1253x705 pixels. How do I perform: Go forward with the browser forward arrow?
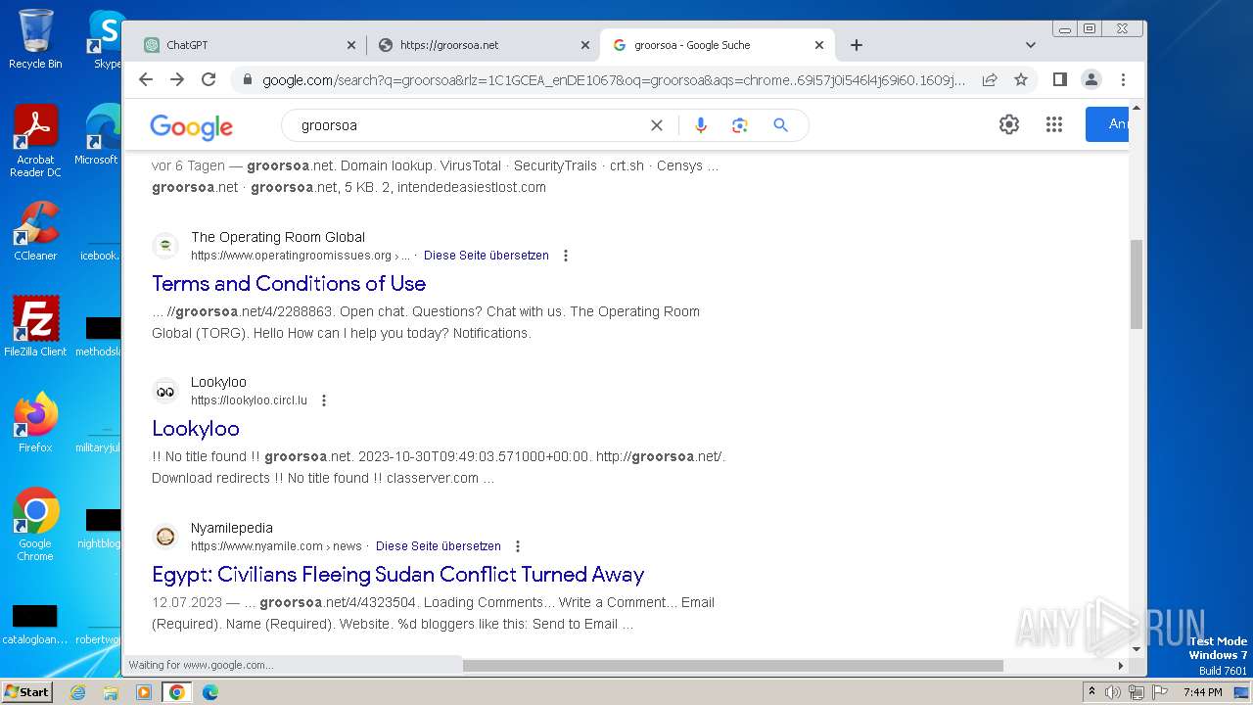[177, 79]
